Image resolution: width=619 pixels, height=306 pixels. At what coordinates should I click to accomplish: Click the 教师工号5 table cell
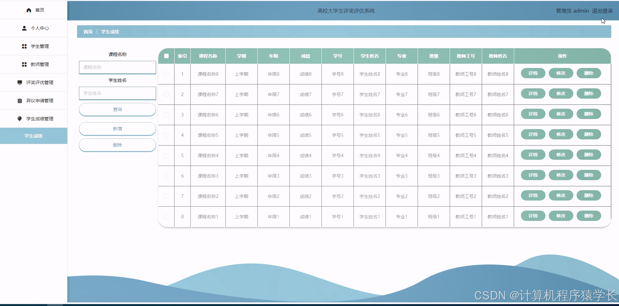pos(466,135)
